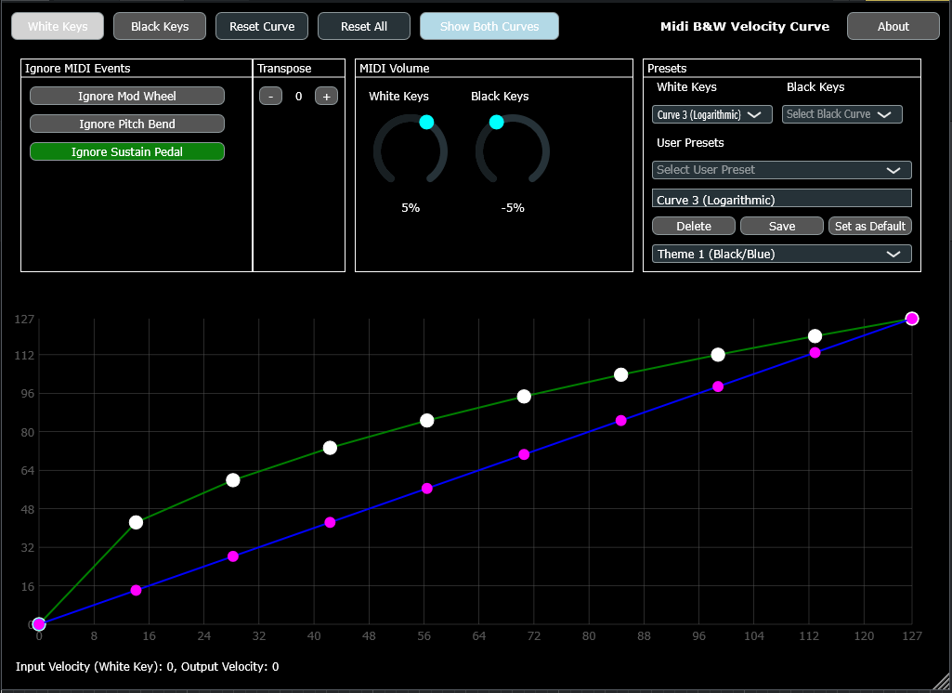Select magenta curve point at input 70
This screenshot has height=693, width=952.
pyautogui.click(x=524, y=454)
